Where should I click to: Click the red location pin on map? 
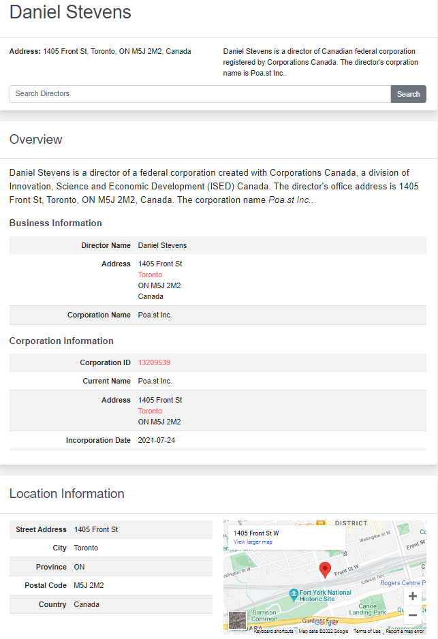point(325,570)
